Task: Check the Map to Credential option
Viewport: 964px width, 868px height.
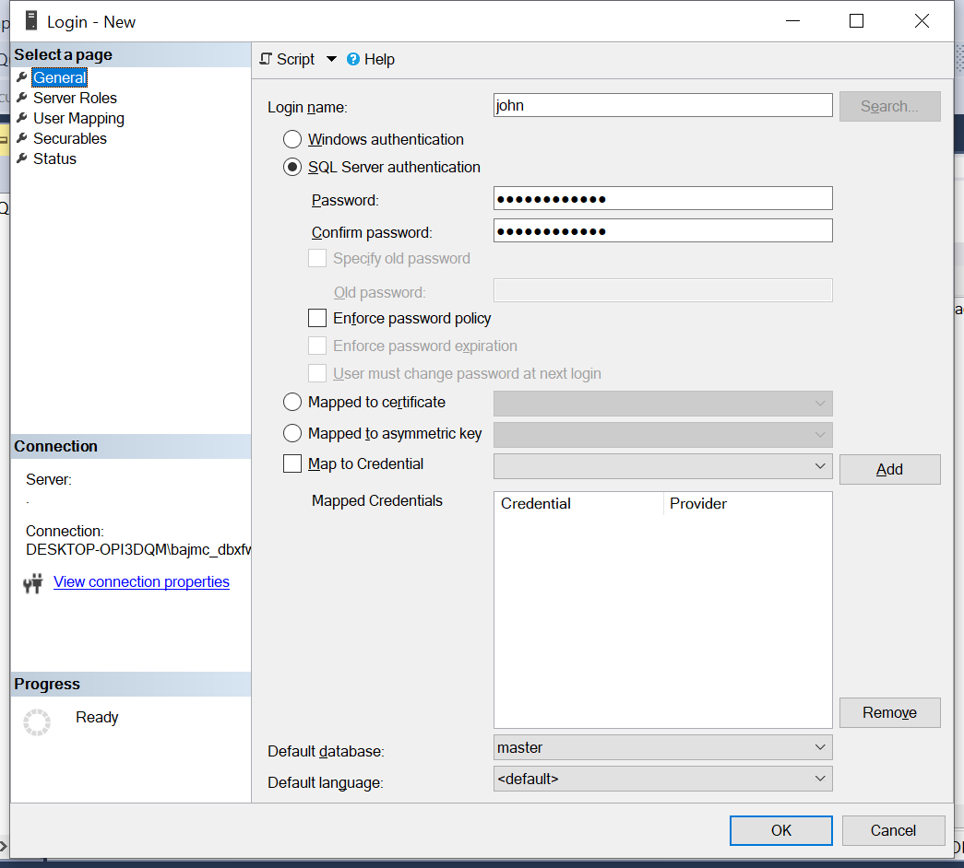Action: coord(292,463)
